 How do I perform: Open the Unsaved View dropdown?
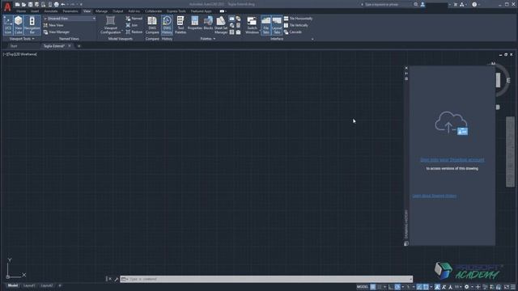(x=70, y=19)
